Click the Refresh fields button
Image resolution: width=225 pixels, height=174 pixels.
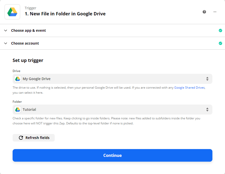click(x=34, y=137)
